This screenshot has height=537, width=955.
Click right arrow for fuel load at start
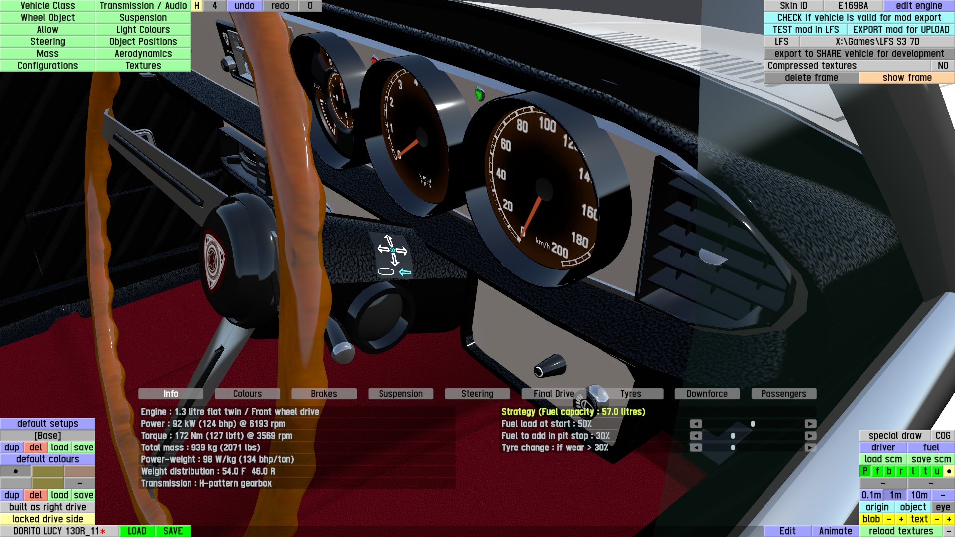810,424
